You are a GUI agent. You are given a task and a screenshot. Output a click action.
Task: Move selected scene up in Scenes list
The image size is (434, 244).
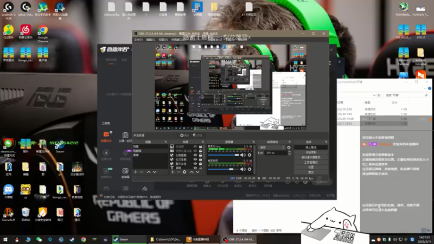click(149, 172)
